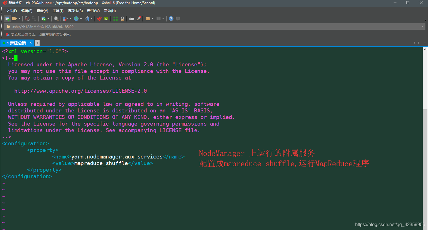Open address bar history dropdown

point(423,27)
